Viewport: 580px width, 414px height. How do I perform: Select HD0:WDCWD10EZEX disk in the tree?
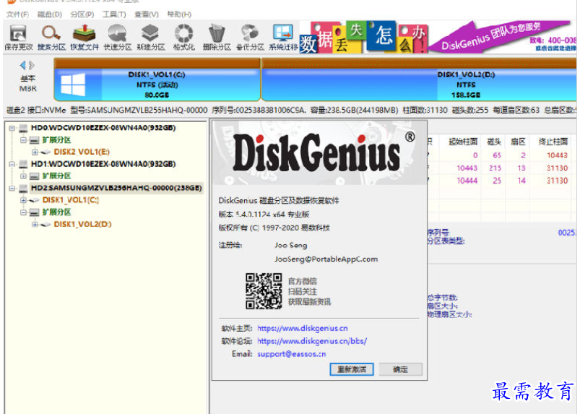[103, 128]
